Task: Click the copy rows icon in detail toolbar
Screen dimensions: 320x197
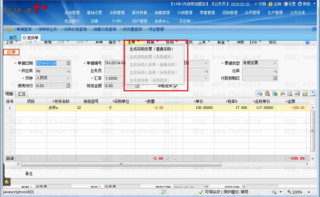Action: coord(260,93)
